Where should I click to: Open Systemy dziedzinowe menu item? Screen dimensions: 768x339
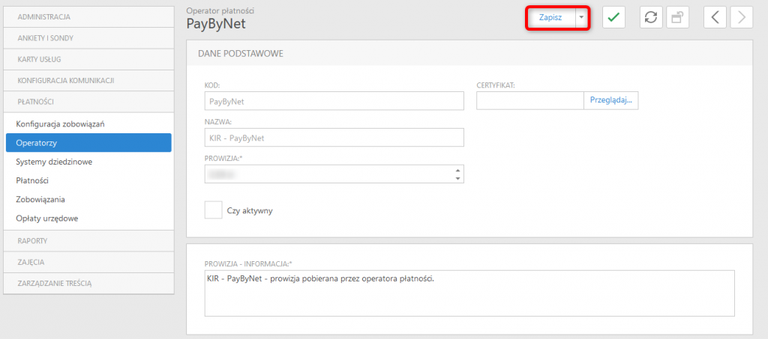pyautogui.click(x=88, y=162)
